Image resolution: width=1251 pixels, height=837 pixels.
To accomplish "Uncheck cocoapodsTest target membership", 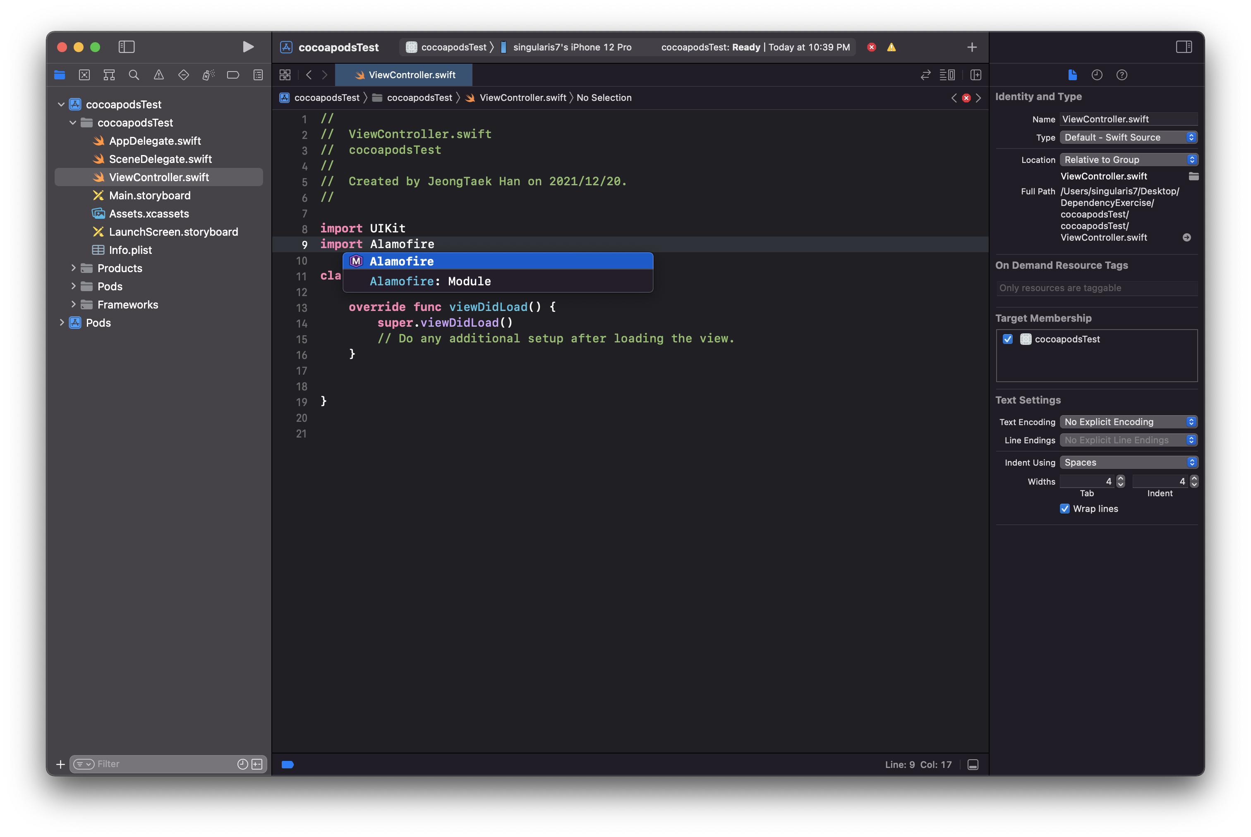I will pyautogui.click(x=1007, y=340).
